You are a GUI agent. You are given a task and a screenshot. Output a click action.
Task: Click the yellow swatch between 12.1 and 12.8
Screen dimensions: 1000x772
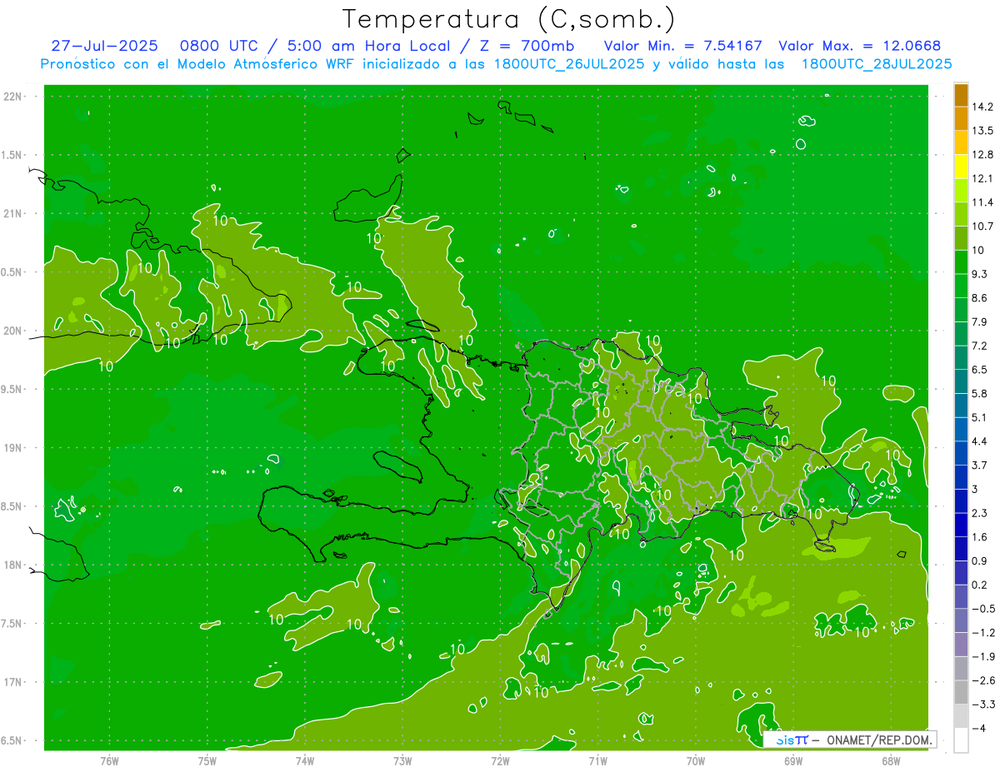click(x=961, y=167)
